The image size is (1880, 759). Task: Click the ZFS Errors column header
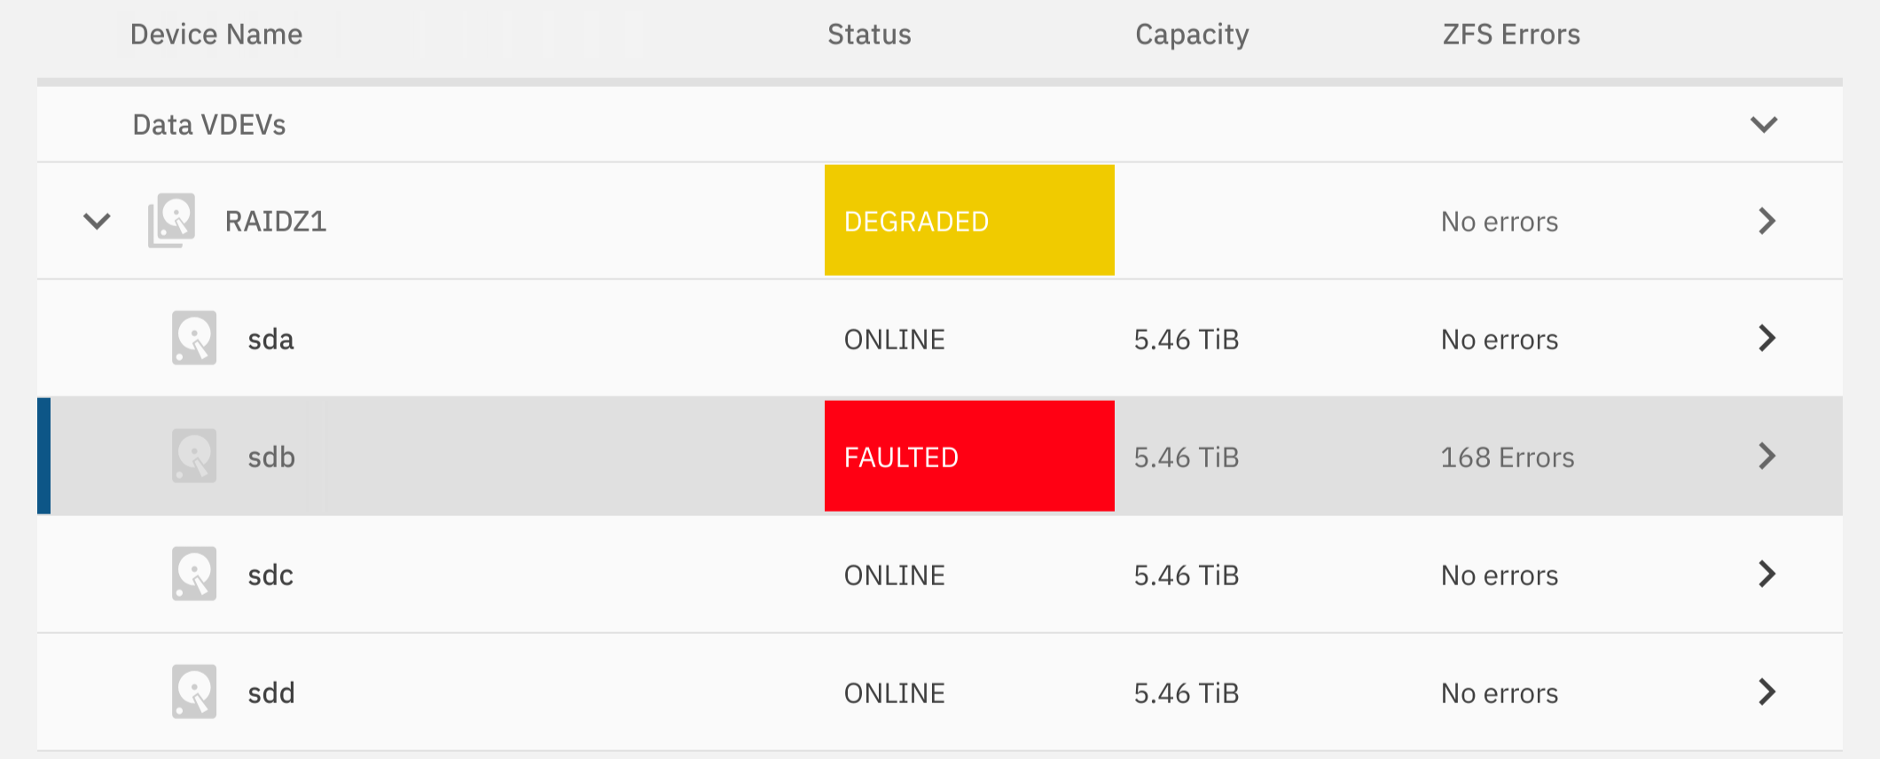1511,35
